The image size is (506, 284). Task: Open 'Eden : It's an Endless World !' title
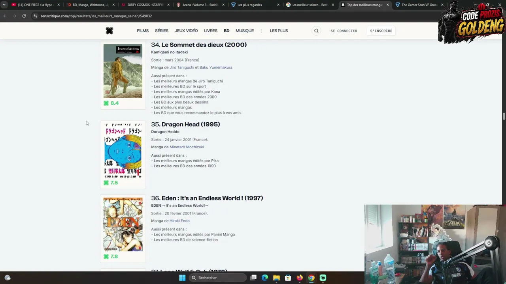pos(212,198)
